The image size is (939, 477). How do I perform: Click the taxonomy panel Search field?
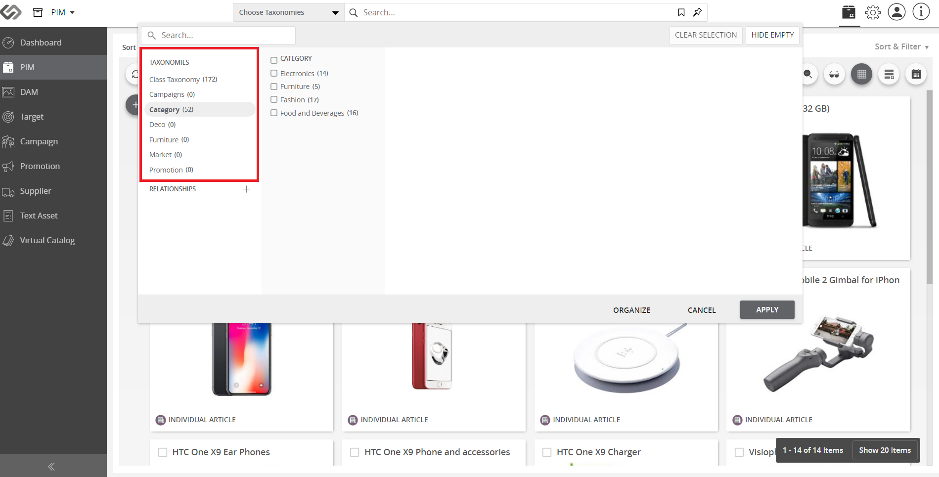pos(218,35)
